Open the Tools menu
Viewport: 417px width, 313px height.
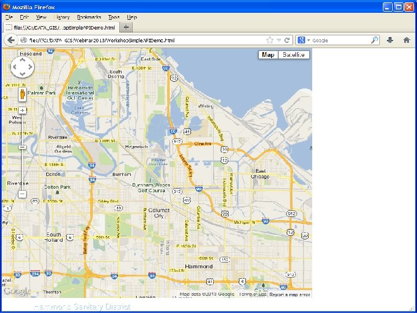coord(114,17)
